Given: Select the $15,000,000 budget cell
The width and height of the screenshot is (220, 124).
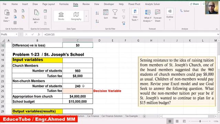Looking at the screenshot, I should click(x=78, y=102).
